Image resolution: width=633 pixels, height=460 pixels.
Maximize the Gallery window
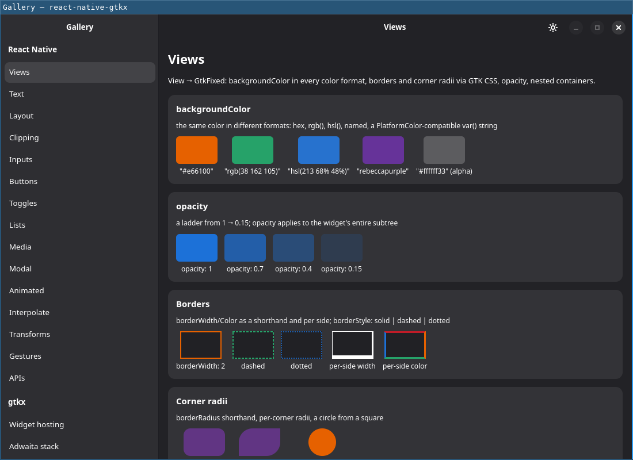tap(597, 28)
